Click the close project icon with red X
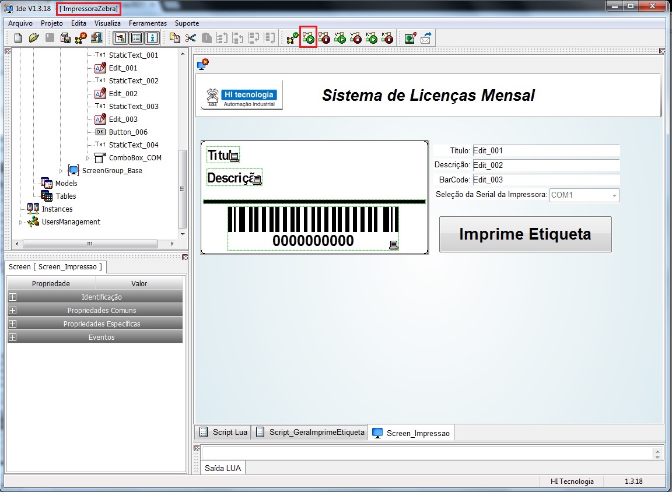Image resolution: width=672 pixels, height=492 pixels. coord(80,38)
